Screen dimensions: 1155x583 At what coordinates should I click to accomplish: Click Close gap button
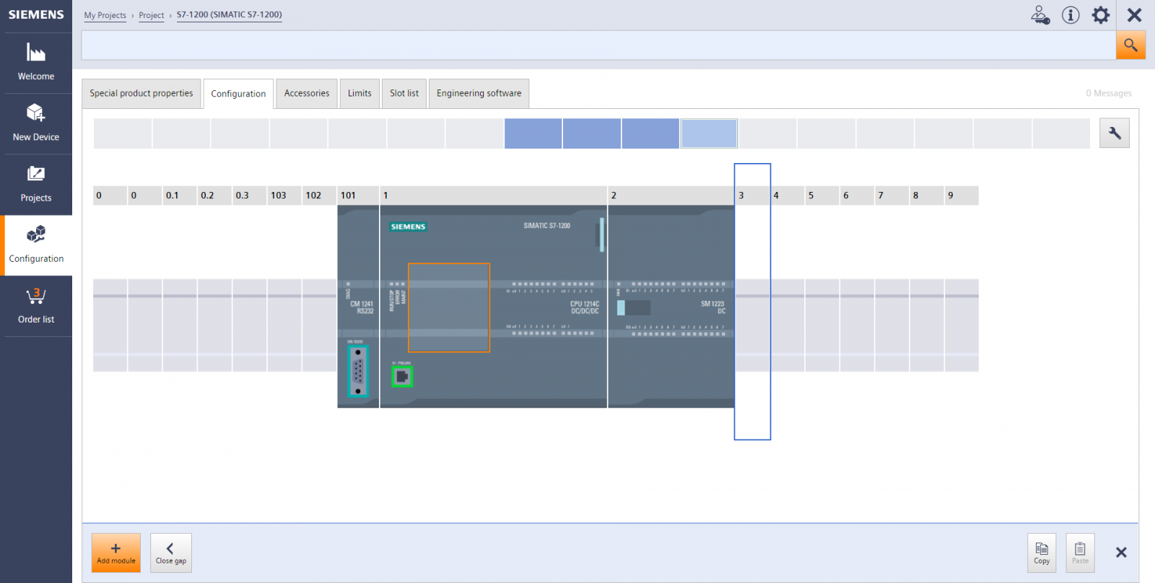pos(171,553)
